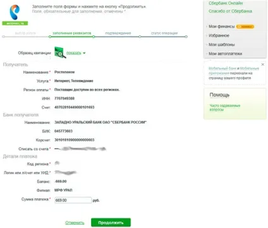This screenshot has height=228, width=268.
Task: Select the recipient name 'Ростелеком'
Action: click(x=64, y=72)
